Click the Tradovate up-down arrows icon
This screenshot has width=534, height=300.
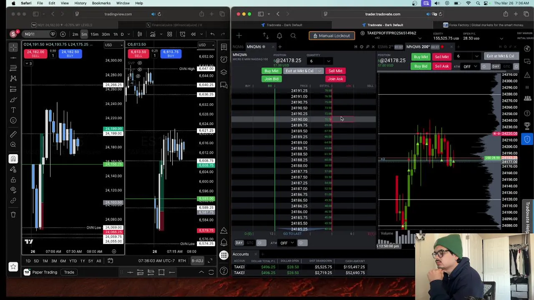pyautogui.click(x=266, y=36)
